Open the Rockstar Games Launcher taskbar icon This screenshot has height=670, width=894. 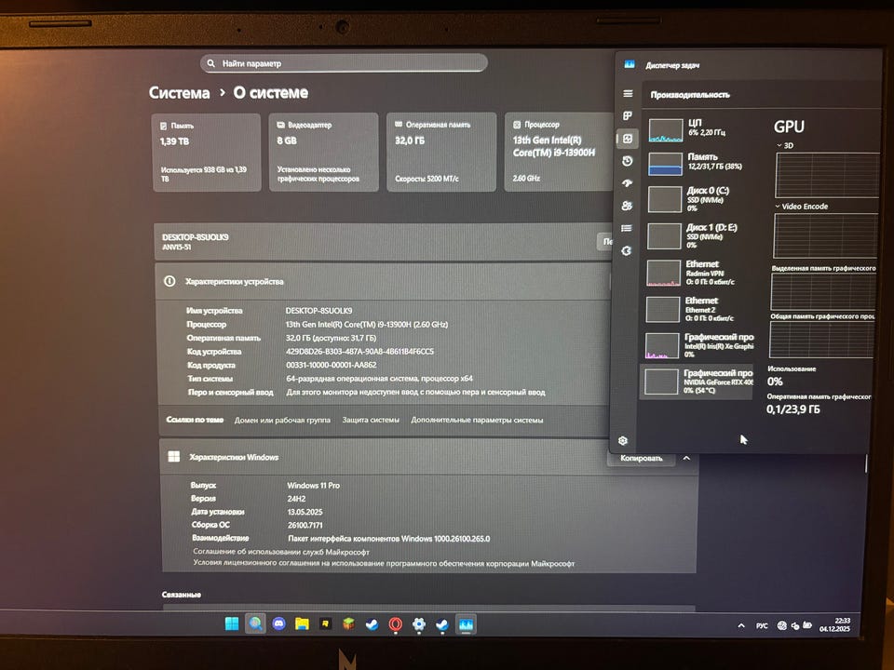coord(326,623)
